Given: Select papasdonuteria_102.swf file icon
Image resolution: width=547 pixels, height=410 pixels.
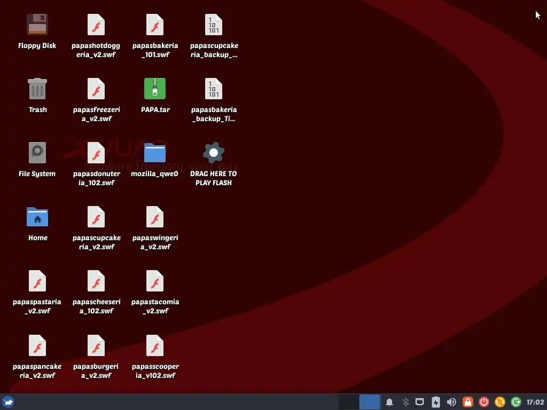Looking at the screenshot, I should [96, 153].
